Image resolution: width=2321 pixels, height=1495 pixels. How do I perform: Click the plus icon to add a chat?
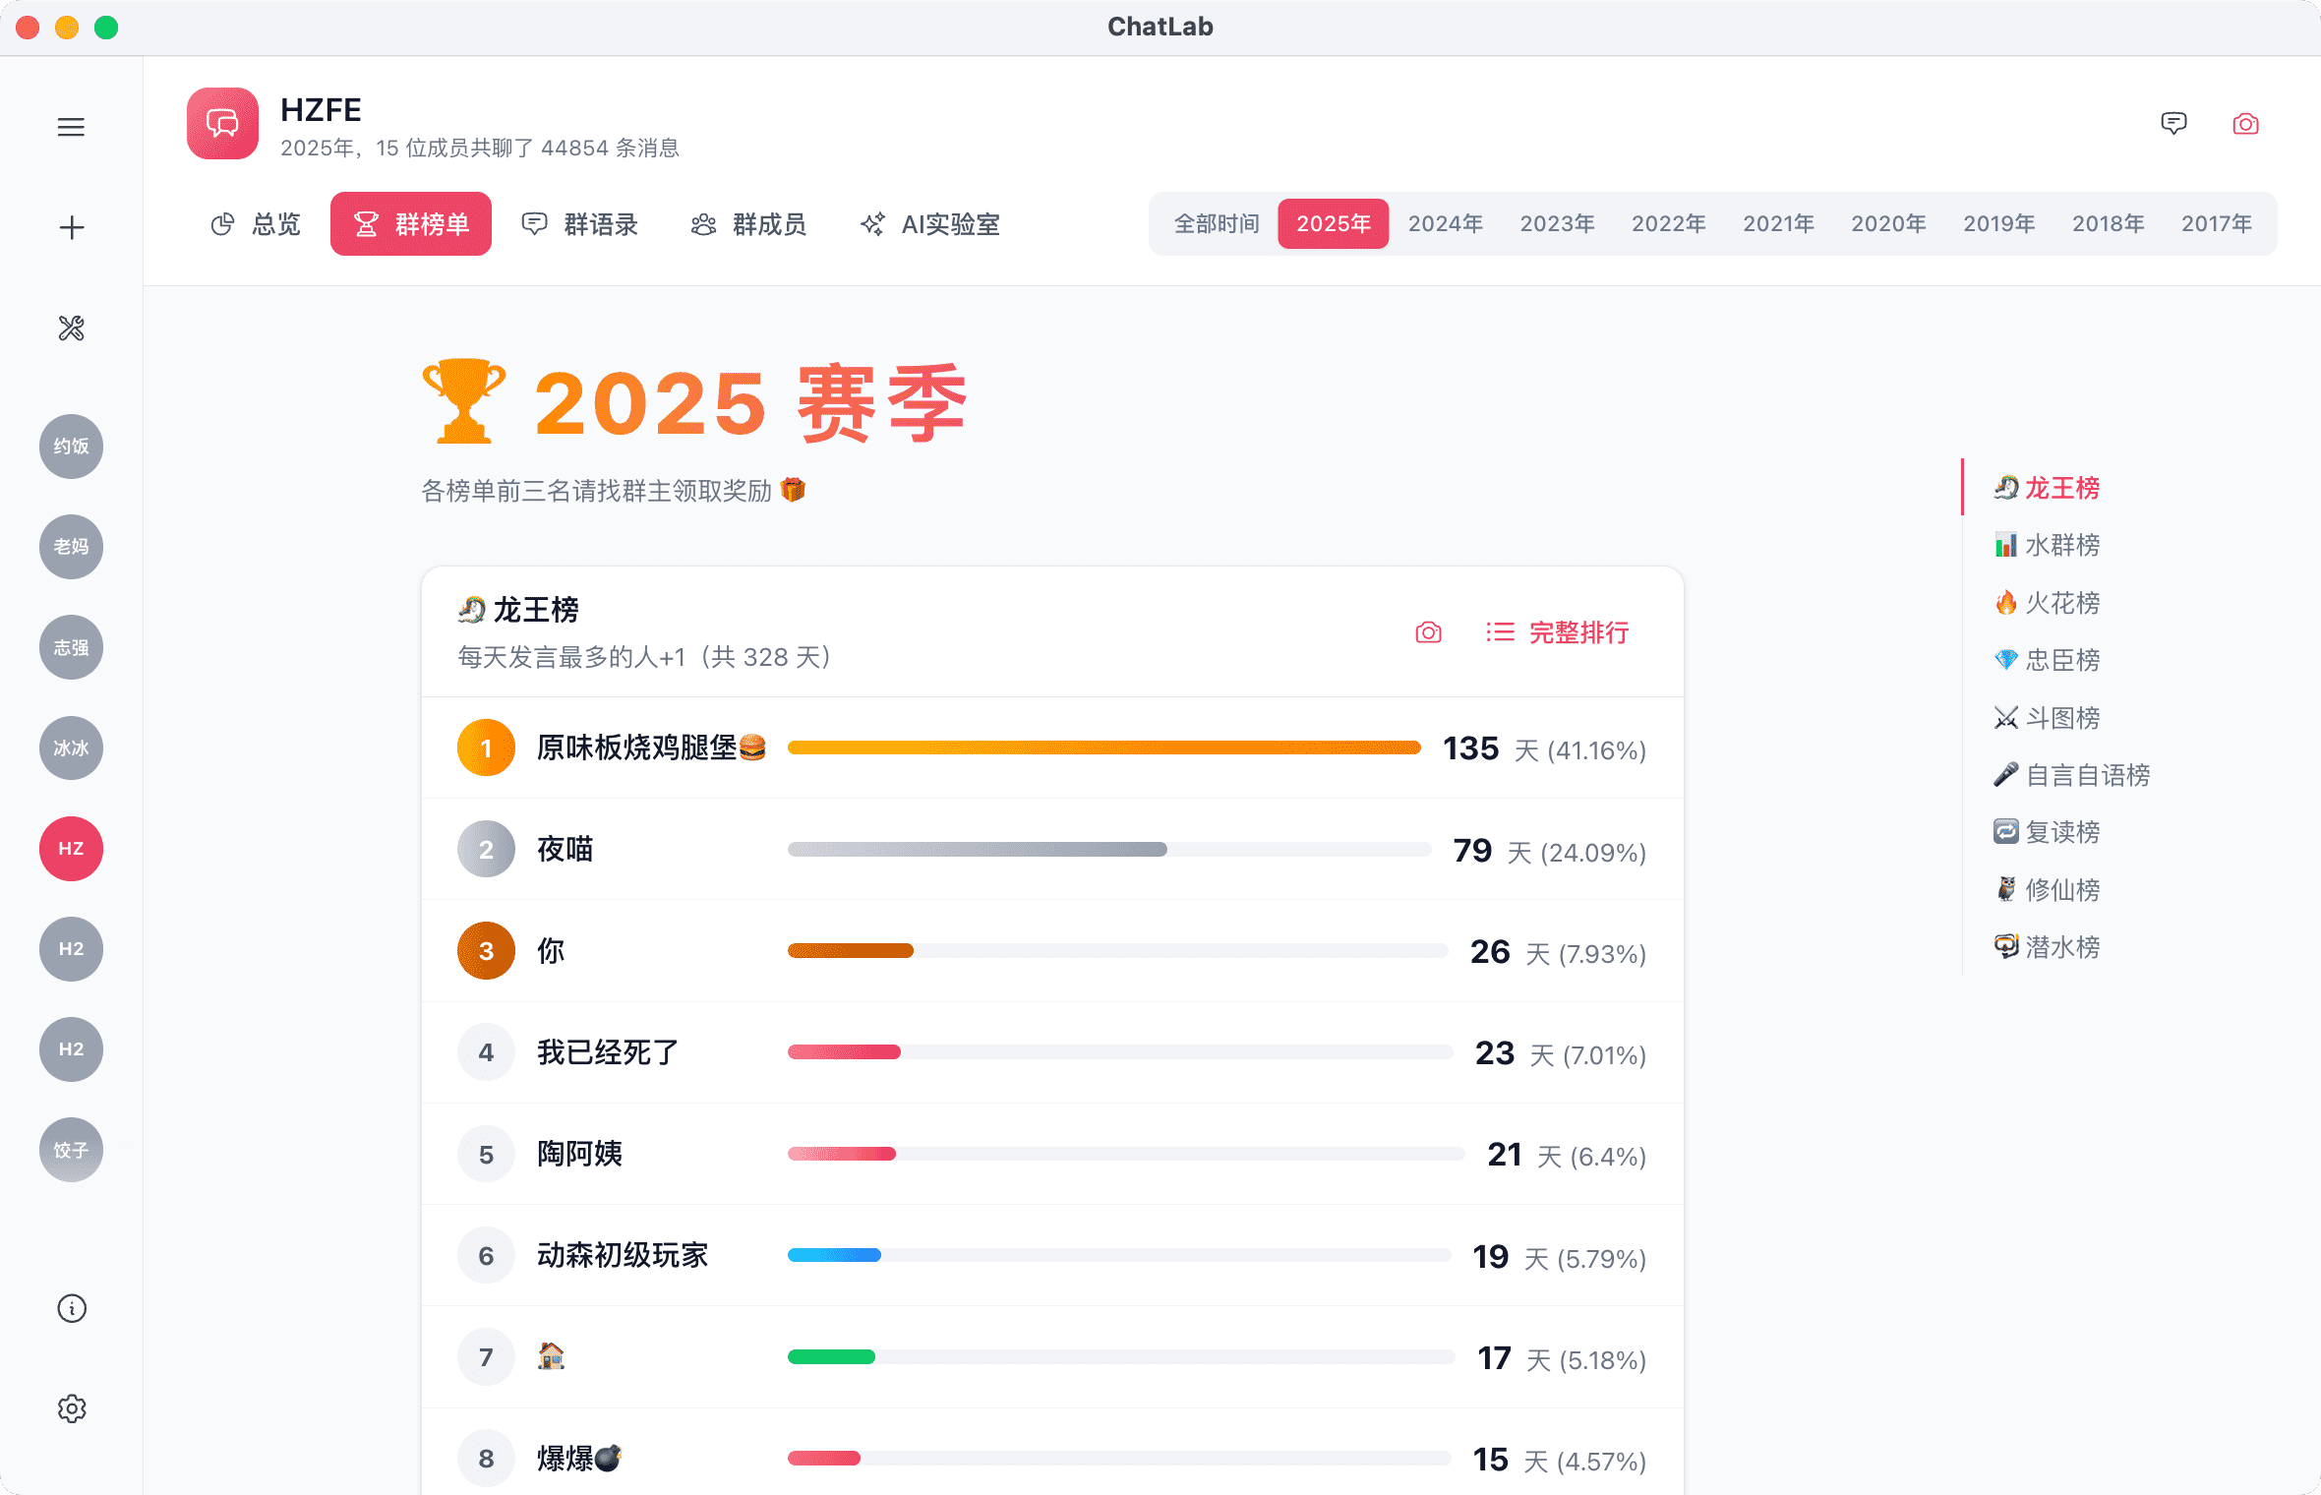(x=71, y=227)
